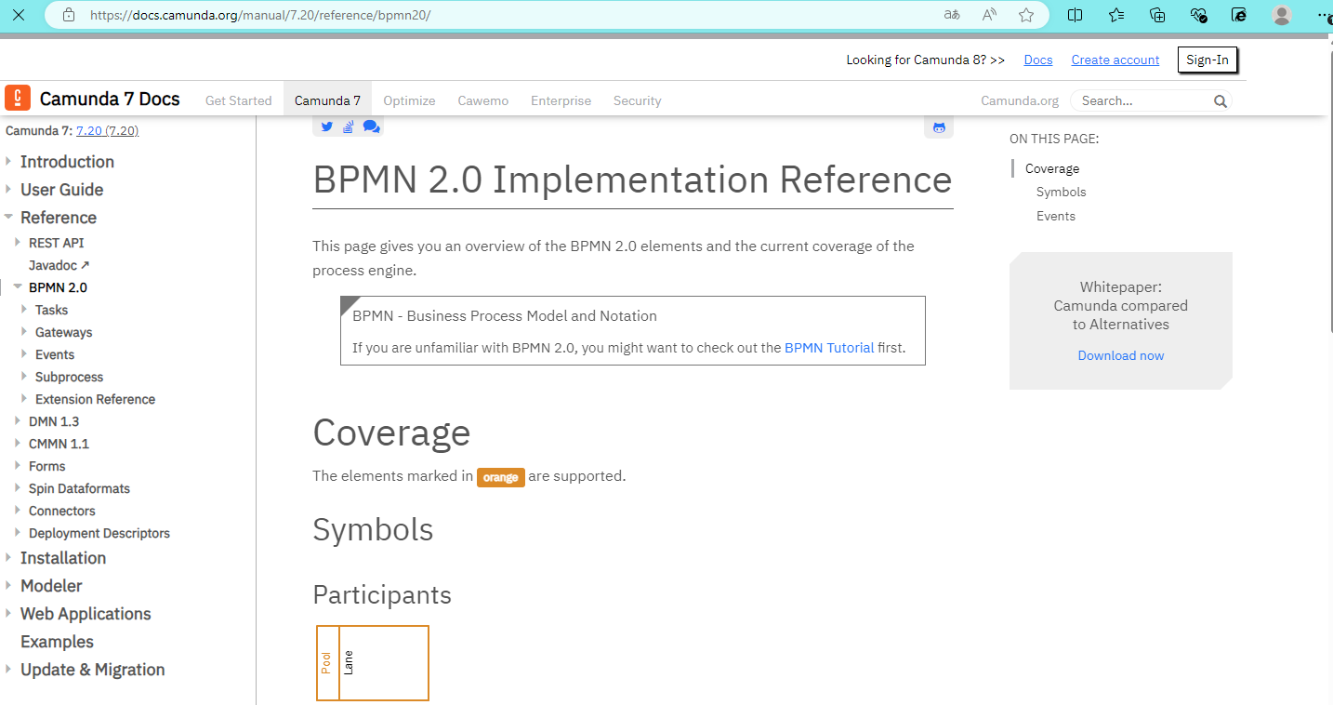
Task: Open the forum chat bubbles icon
Action: coord(371,126)
